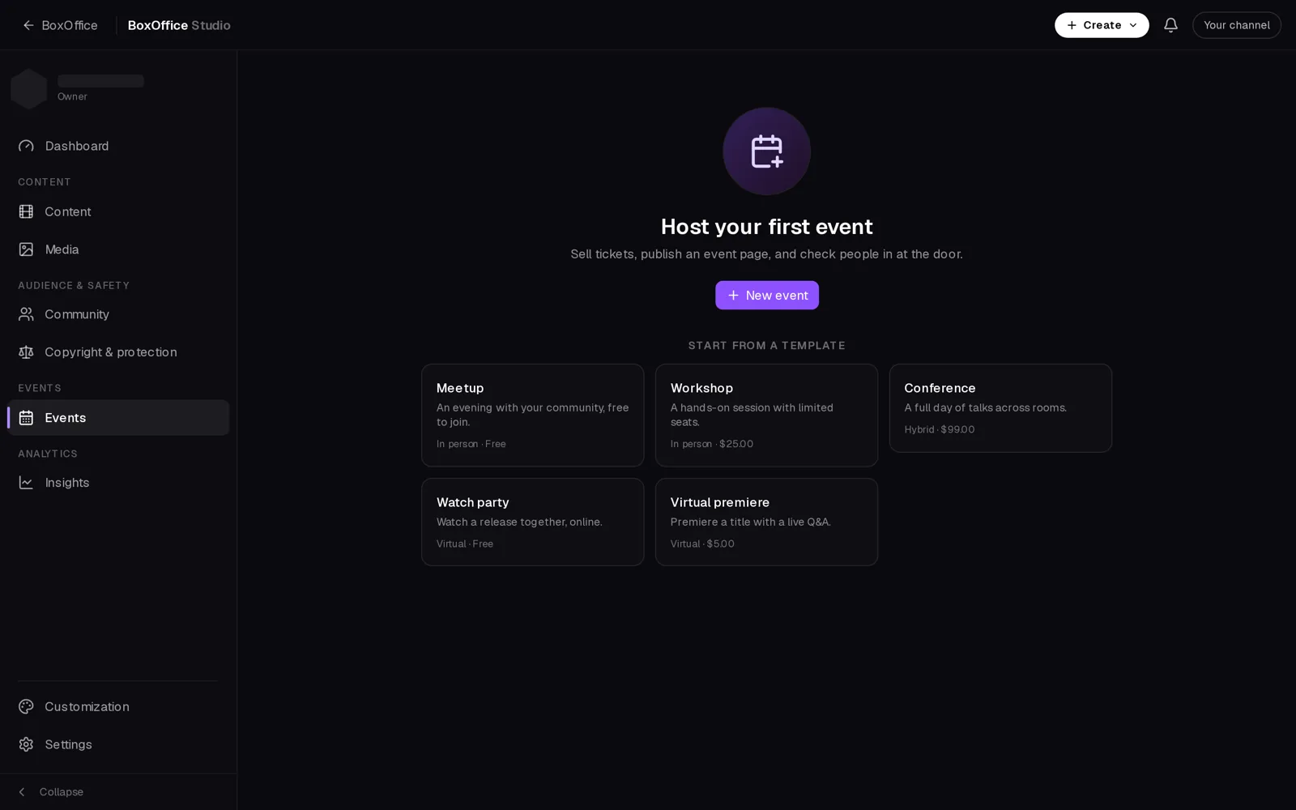The image size is (1296, 810).
Task: Open Copyright & protection page
Action: [118, 352]
